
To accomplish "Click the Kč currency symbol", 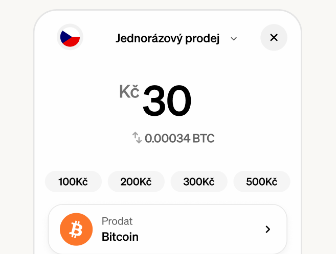I will pyautogui.click(x=129, y=92).
